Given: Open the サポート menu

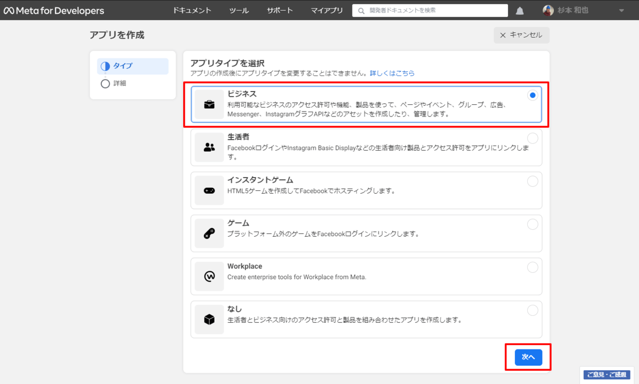Looking at the screenshot, I should 280,11.
